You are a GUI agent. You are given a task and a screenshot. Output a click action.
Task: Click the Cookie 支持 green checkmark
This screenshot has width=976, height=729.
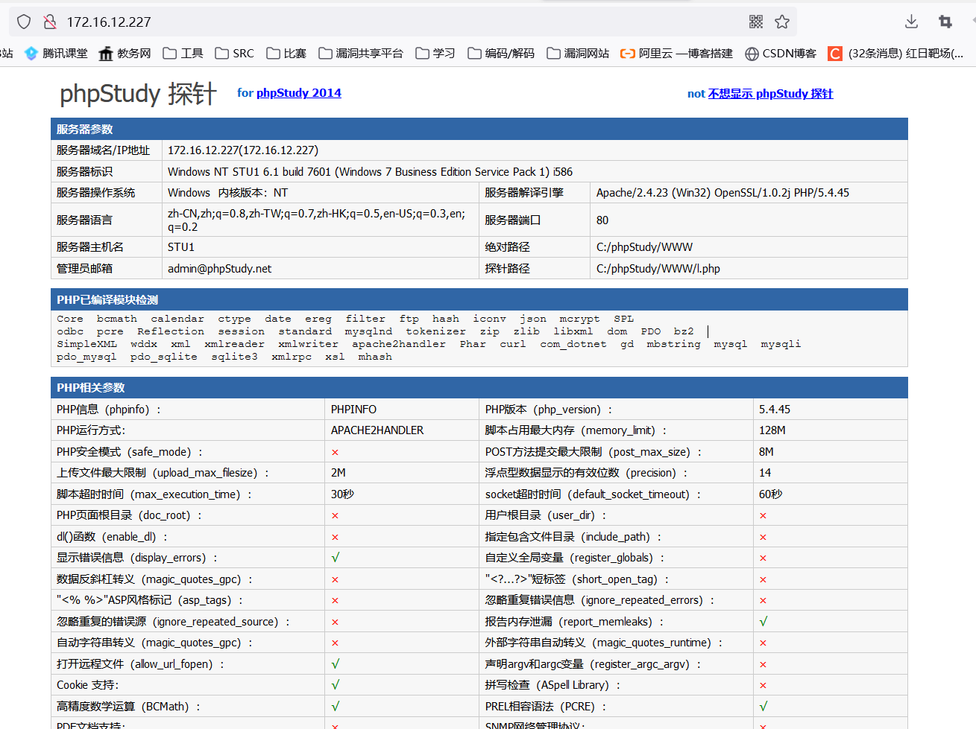pyautogui.click(x=336, y=684)
